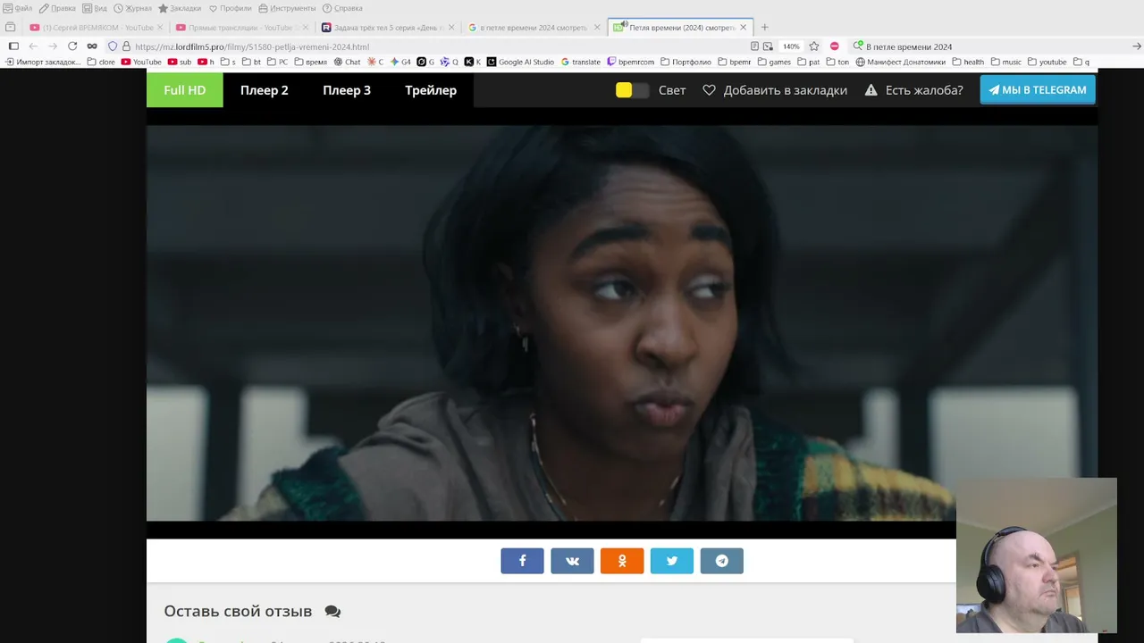Open the Трейлер tab
Viewport: 1144px width, 643px height.
pyautogui.click(x=431, y=90)
